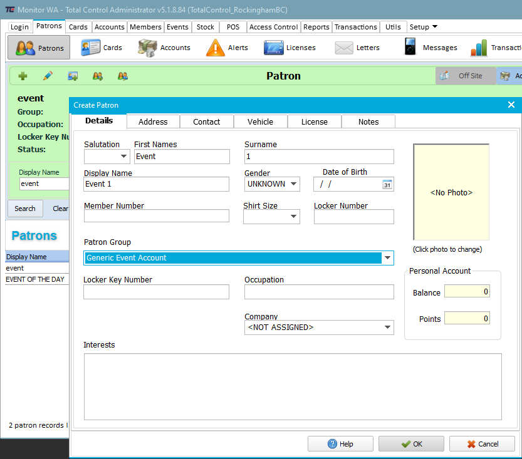Click the Display Name field in dialog
This screenshot has height=459, width=522.
tap(156, 184)
